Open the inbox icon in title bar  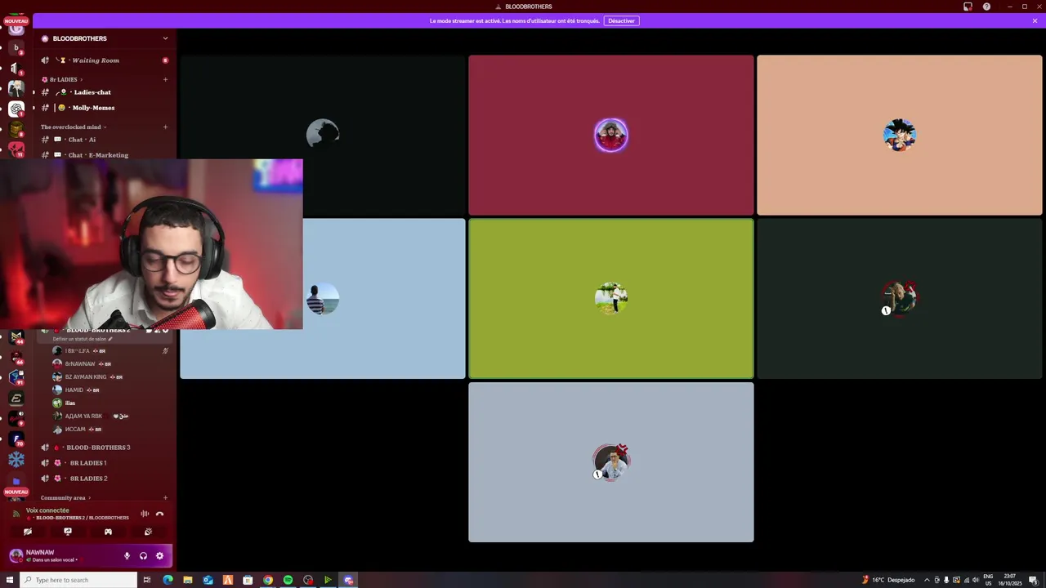pyautogui.click(x=968, y=7)
